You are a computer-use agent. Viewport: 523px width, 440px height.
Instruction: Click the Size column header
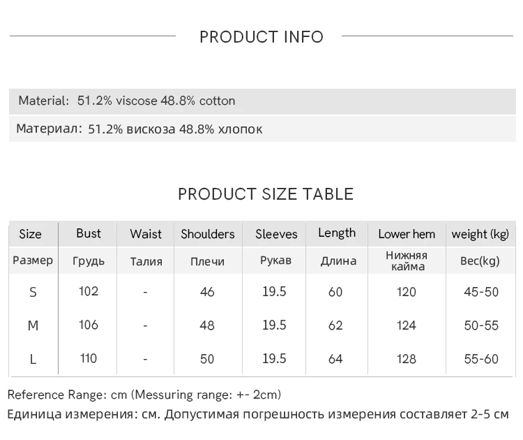pos(30,234)
